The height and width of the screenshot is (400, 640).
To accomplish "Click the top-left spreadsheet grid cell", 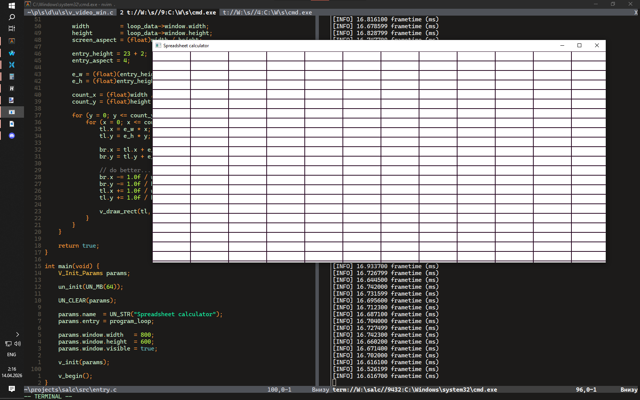I will 171,56.
